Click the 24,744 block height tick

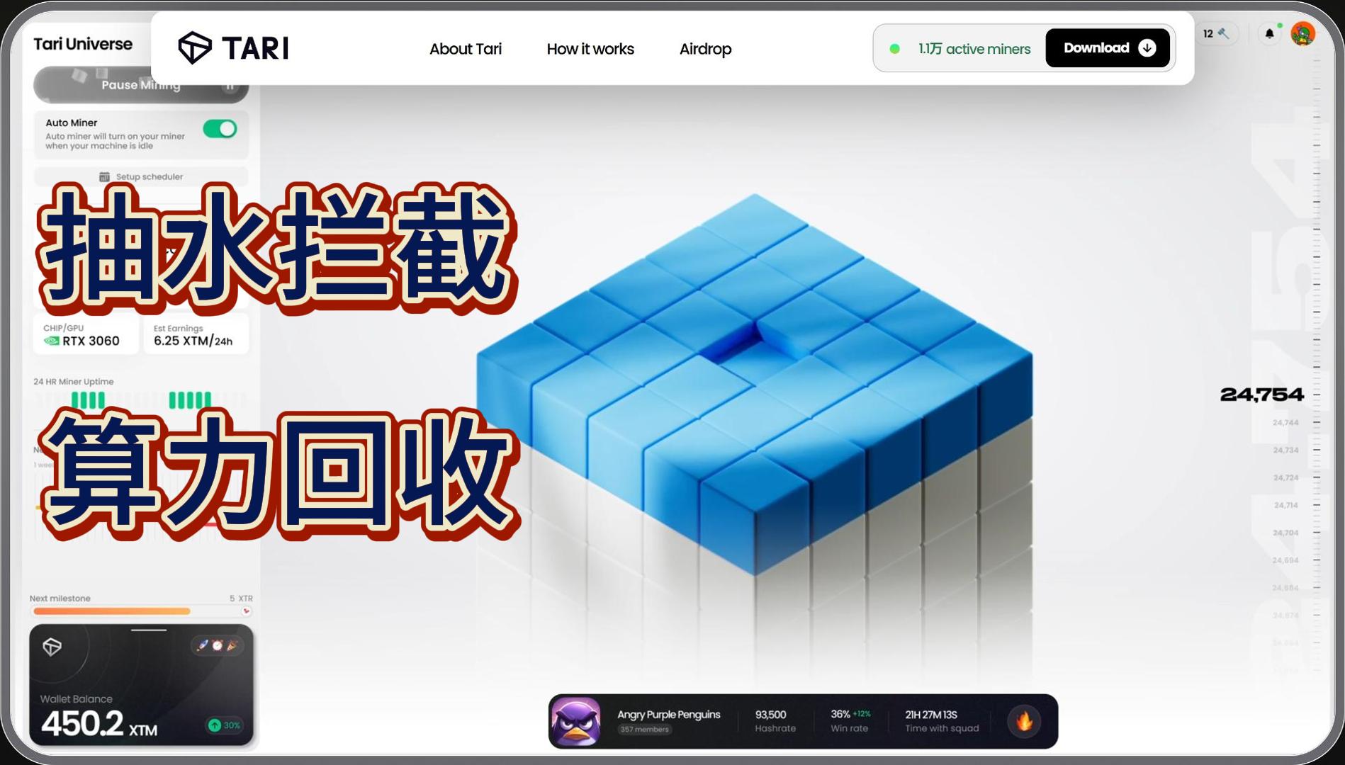pos(1285,423)
